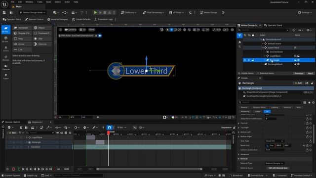Click the Record button in sequencer
The image size is (316, 178).
click(x=13, y=169)
